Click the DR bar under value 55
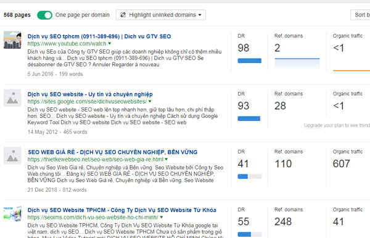Viewport: 370px width, 238px height. (x=249, y=234)
